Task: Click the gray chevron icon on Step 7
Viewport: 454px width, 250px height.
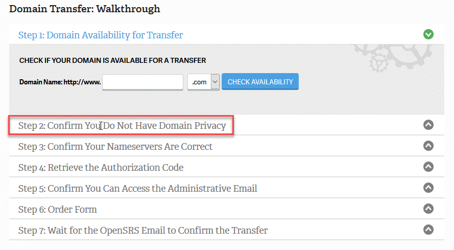Action: pyautogui.click(x=428, y=230)
